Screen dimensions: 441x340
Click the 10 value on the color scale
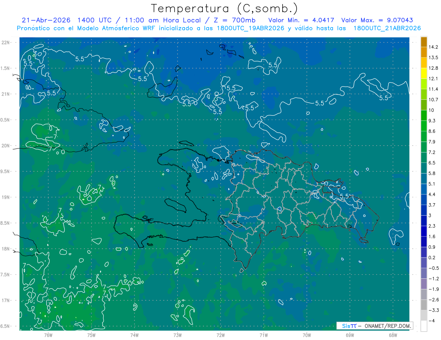pyautogui.click(x=432, y=110)
